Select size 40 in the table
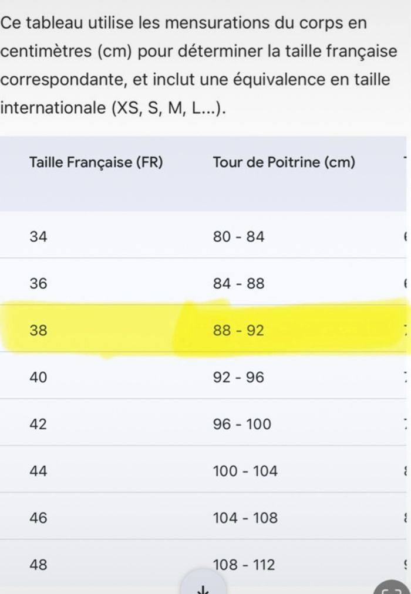This screenshot has height=594, width=411. 38,378
